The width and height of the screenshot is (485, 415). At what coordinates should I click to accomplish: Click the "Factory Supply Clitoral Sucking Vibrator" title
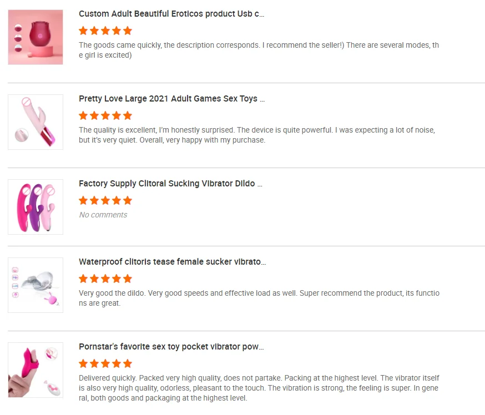click(x=170, y=184)
